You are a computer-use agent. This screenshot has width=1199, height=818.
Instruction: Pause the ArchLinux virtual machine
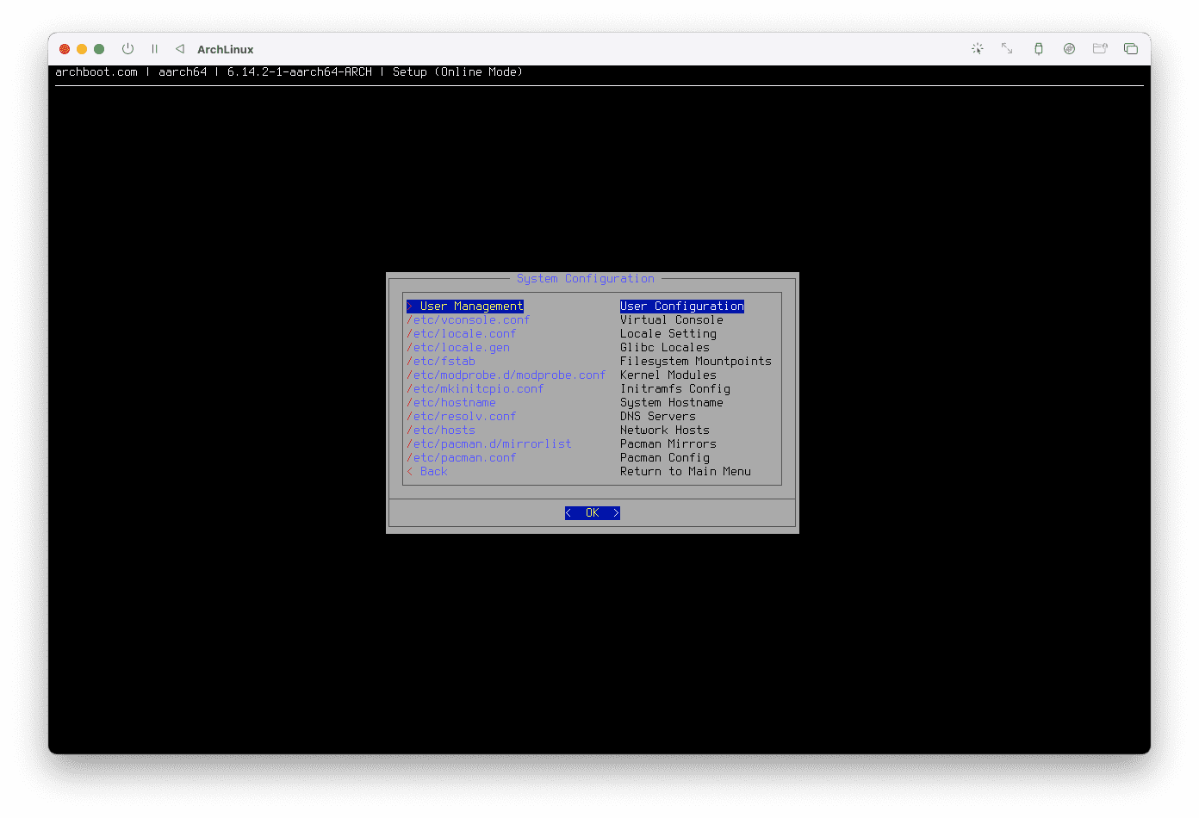(x=154, y=49)
